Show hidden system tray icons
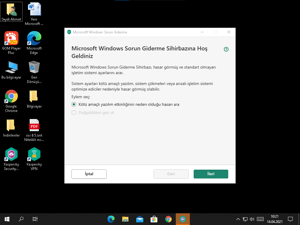Screen dimensions: 300x225 tap(238, 219)
